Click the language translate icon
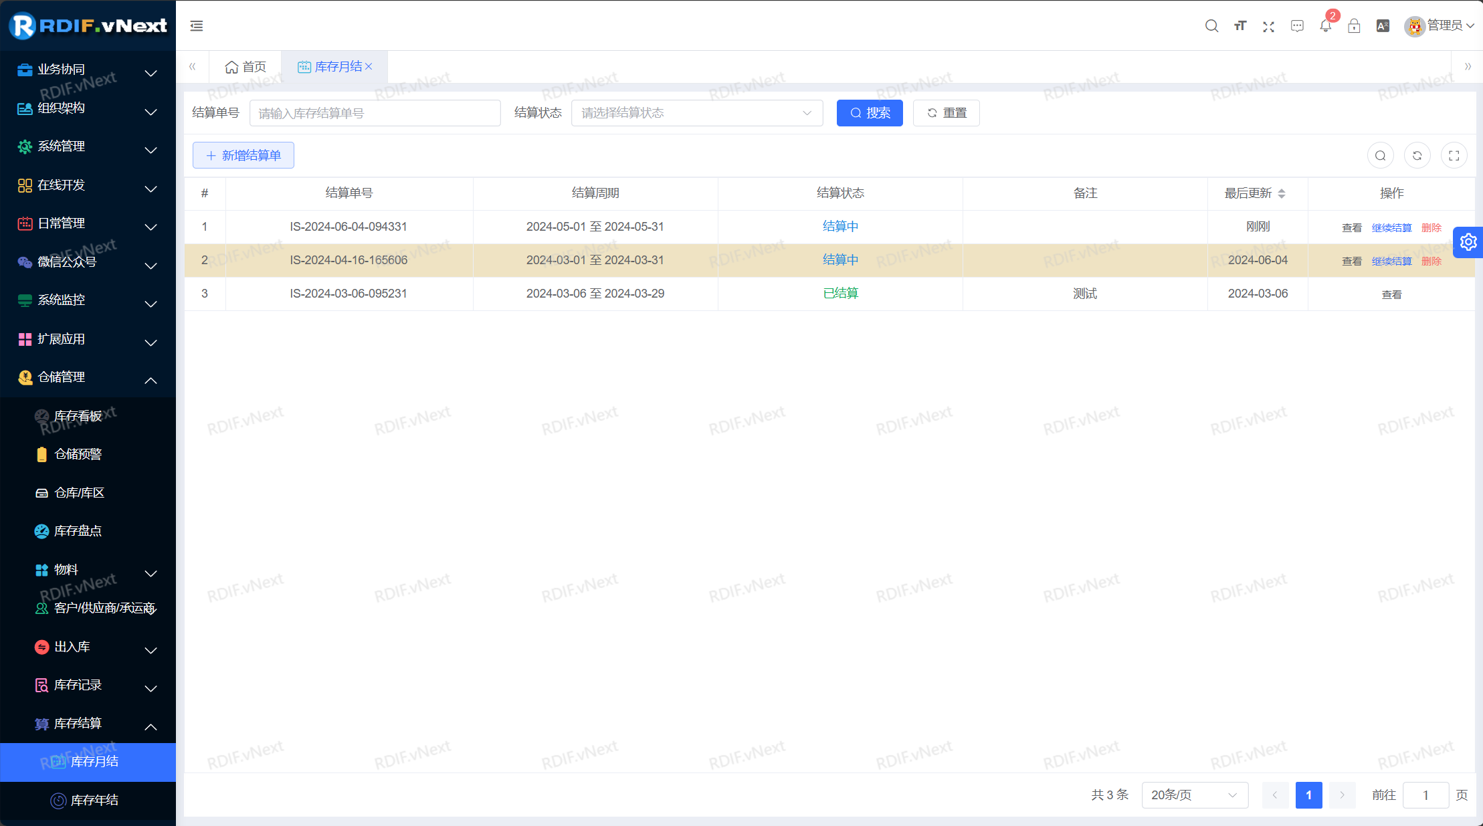 1383,26
